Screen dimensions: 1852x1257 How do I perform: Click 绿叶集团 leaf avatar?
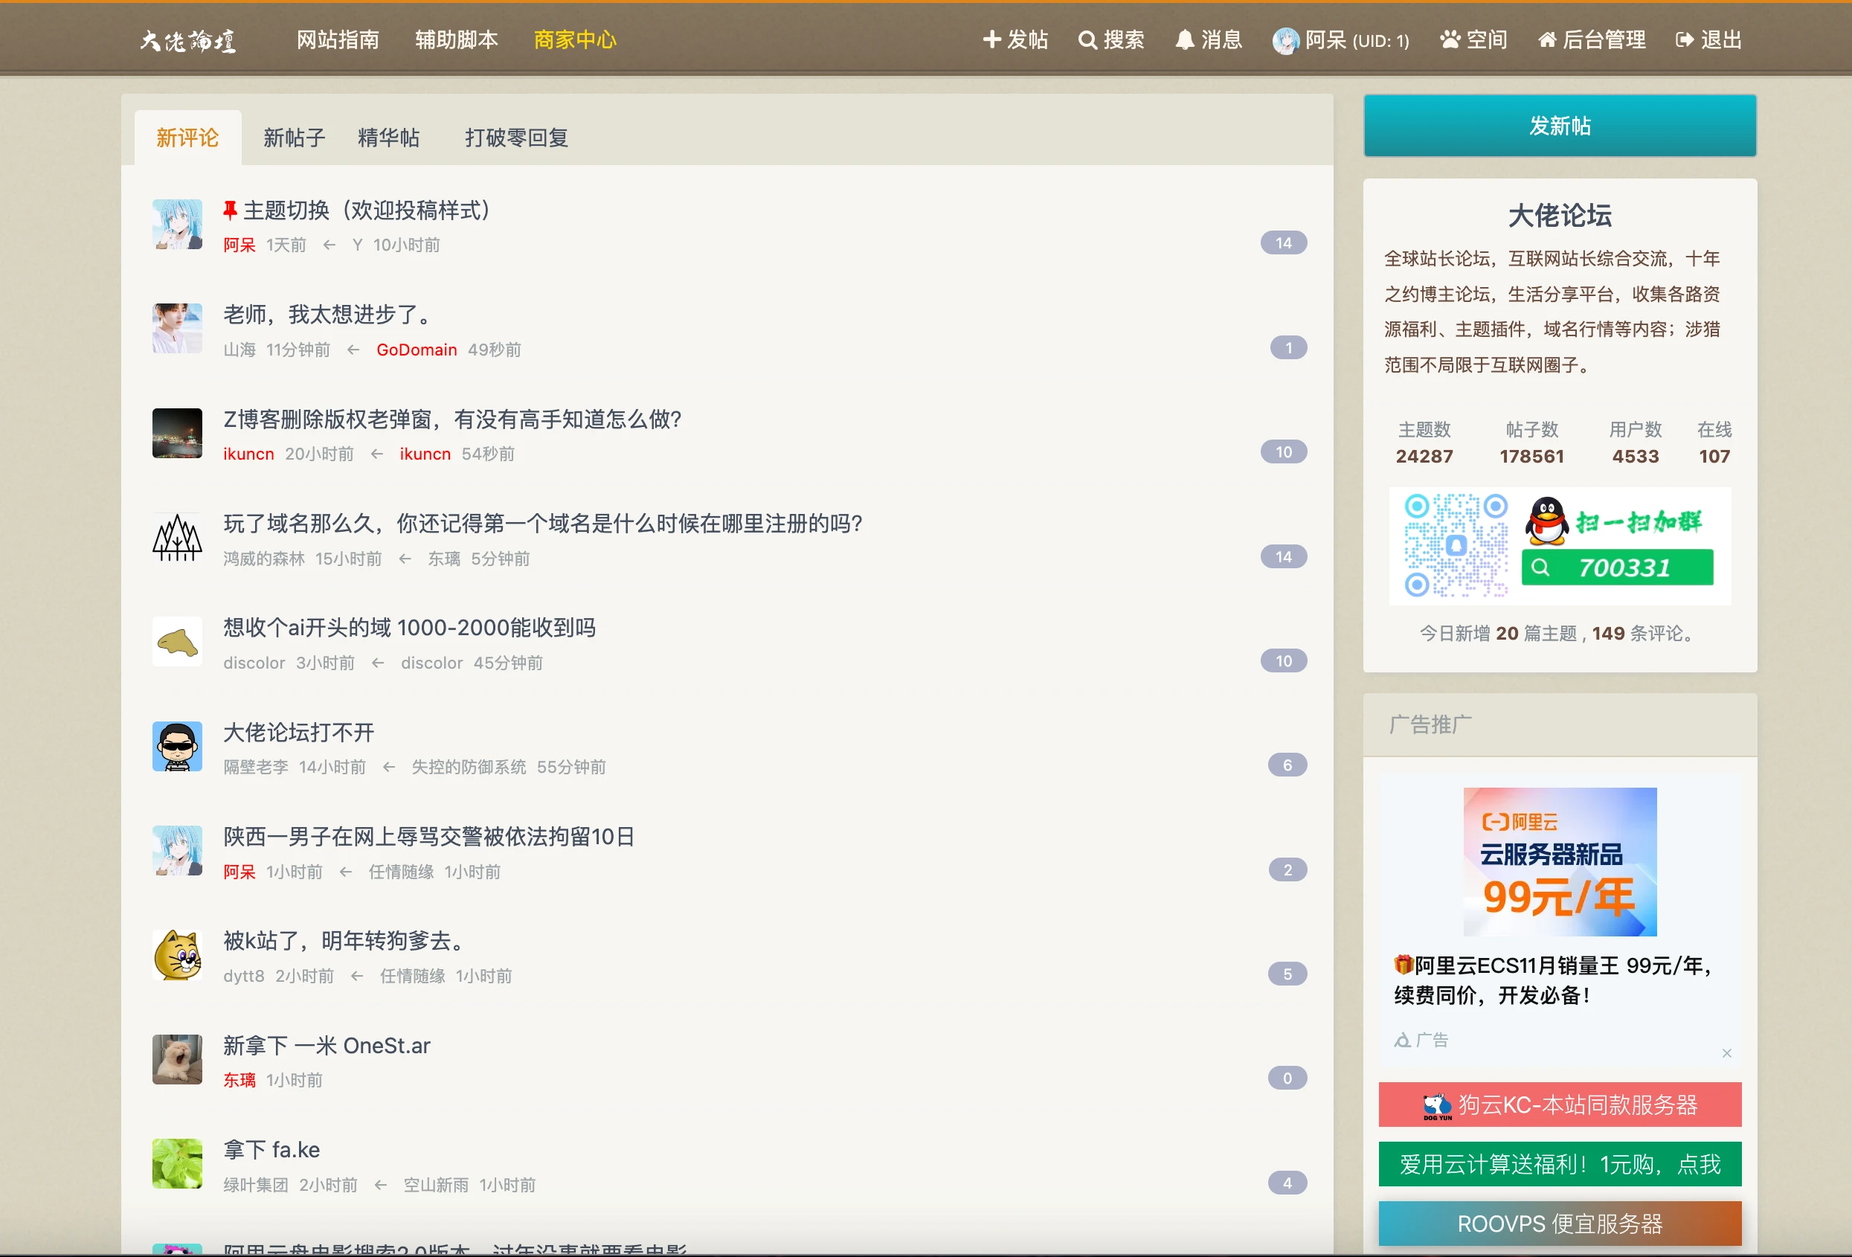(177, 1164)
